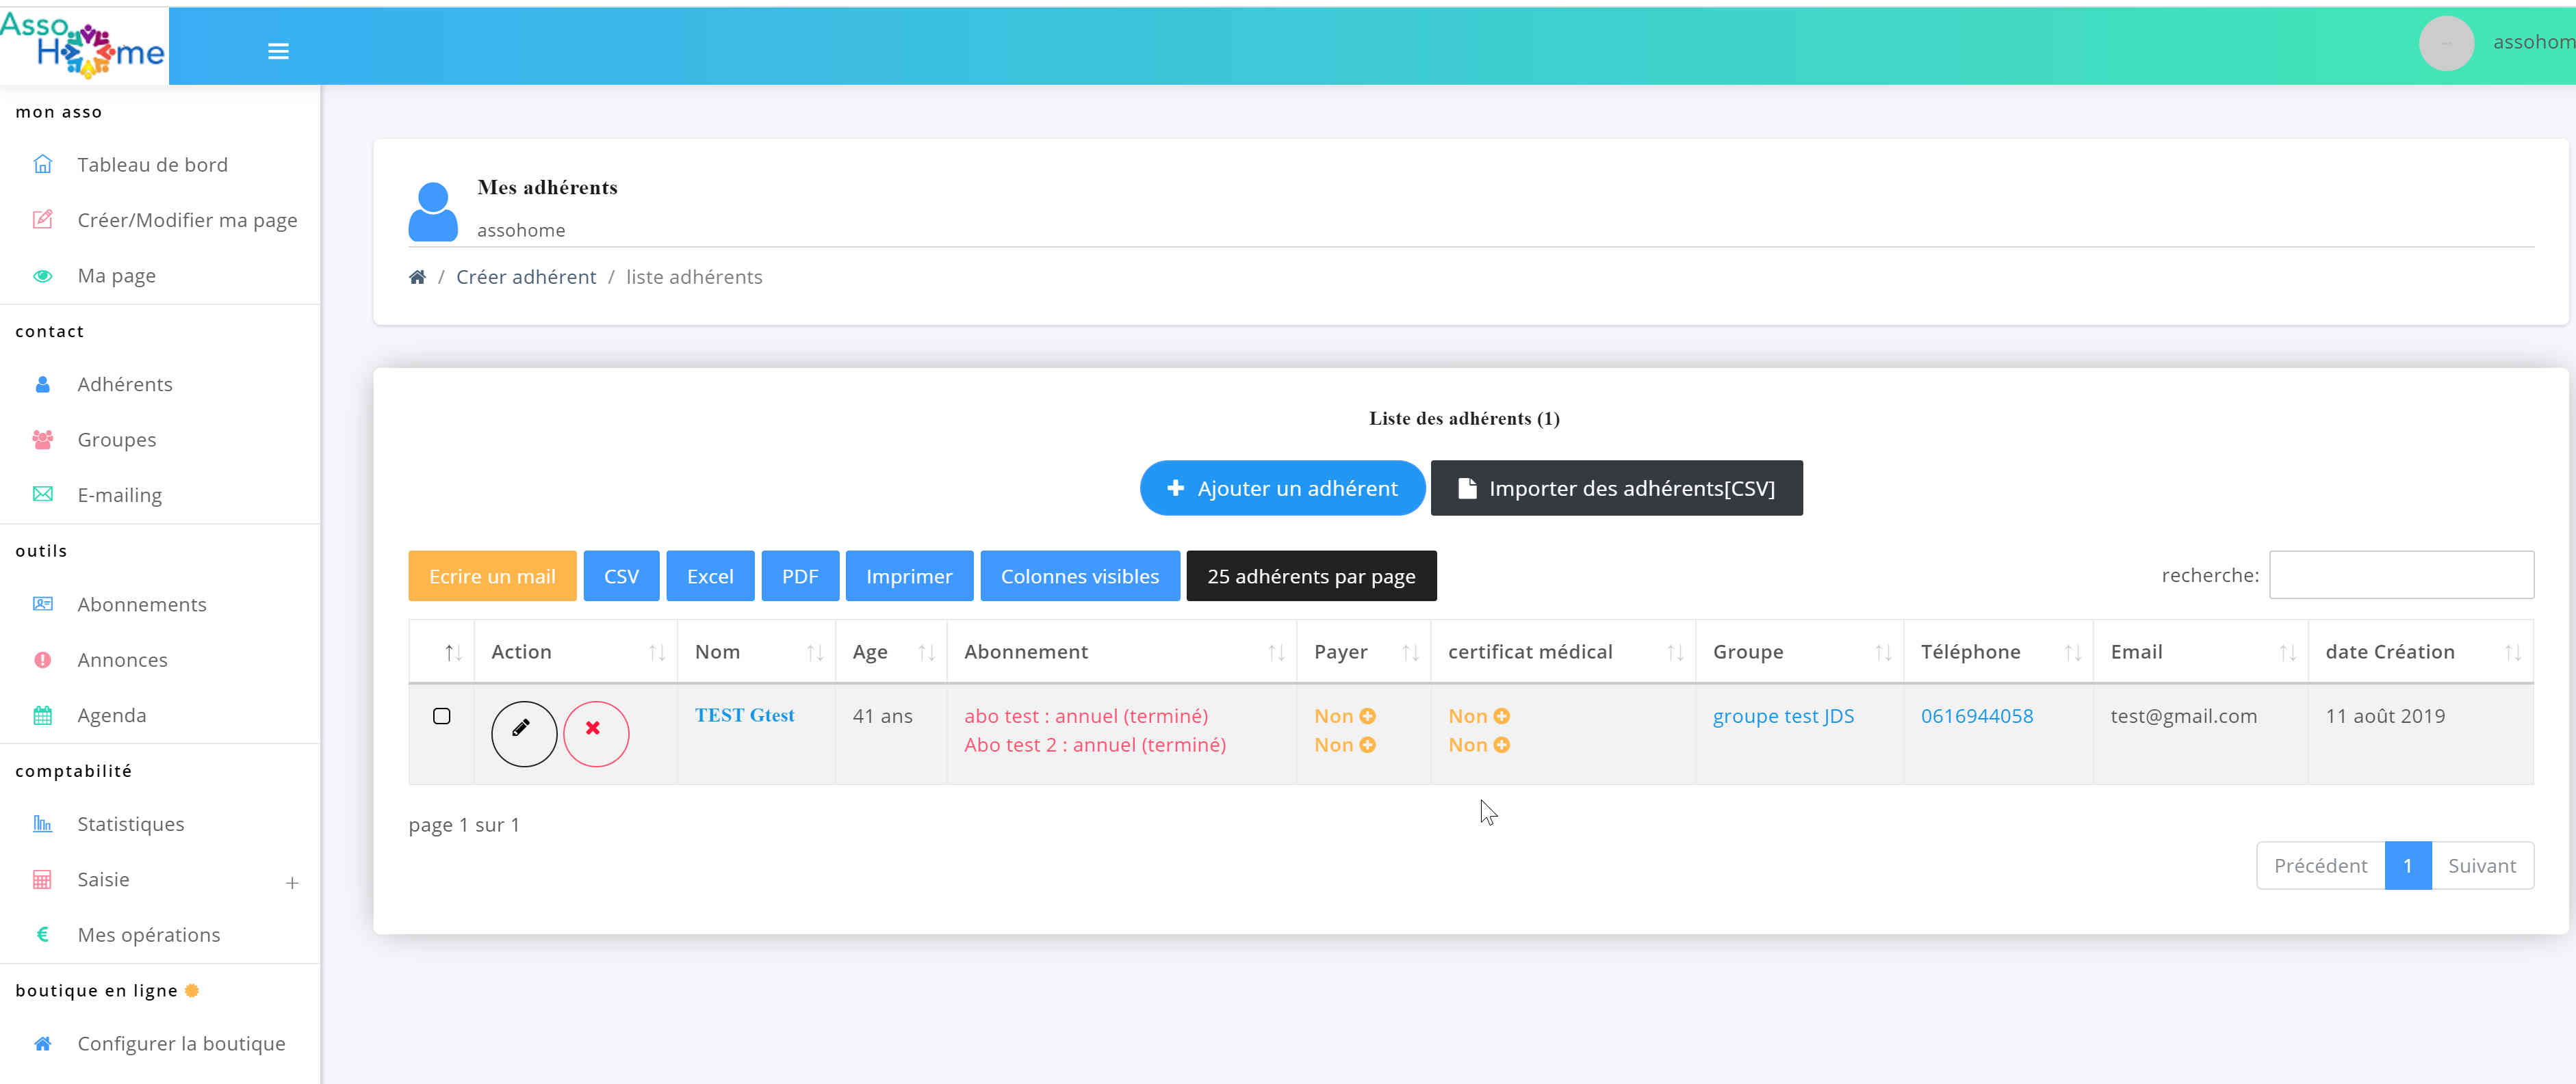Open the TEST Gtest member link

point(745,715)
